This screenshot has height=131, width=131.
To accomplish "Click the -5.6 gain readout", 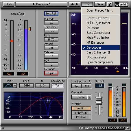I will coord(9,74).
